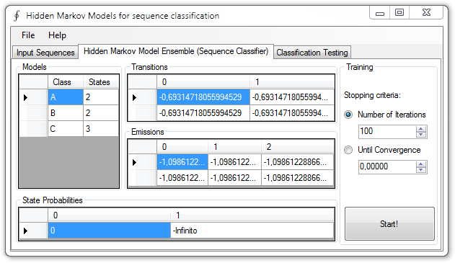Click the iterations field showing 100

click(x=387, y=132)
